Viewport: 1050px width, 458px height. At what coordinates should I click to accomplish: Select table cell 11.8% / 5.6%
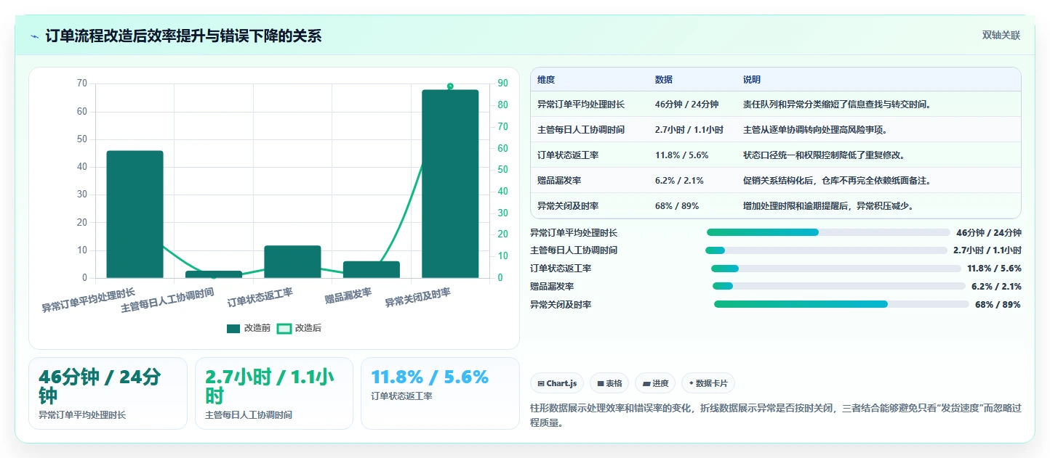[x=681, y=155]
